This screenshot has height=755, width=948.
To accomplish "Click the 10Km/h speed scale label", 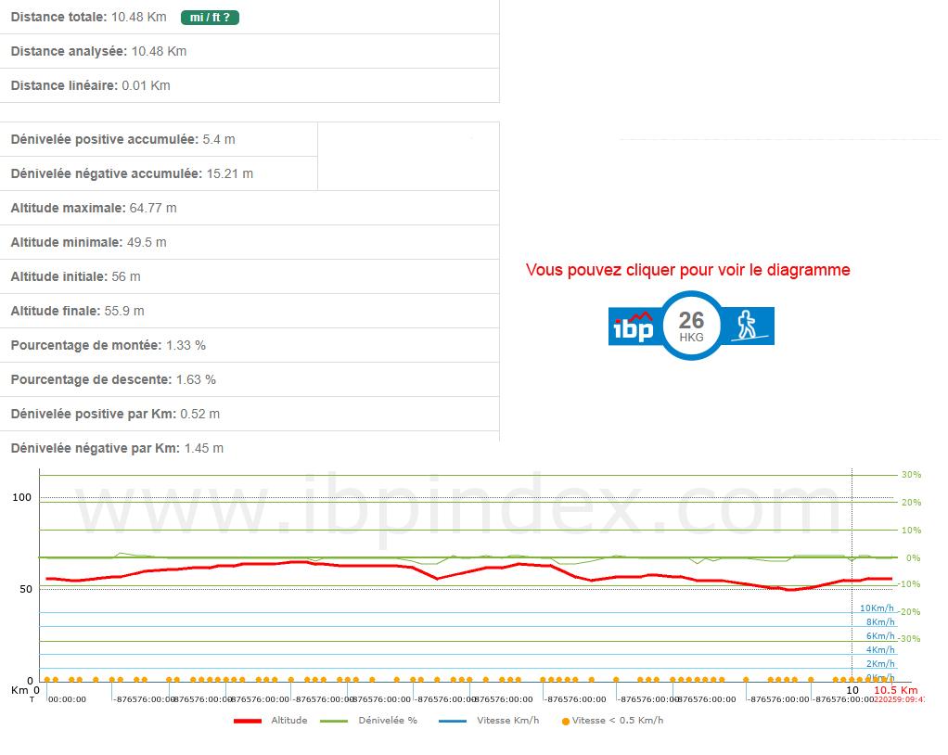I will pyautogui.click(x=877, y=608).
